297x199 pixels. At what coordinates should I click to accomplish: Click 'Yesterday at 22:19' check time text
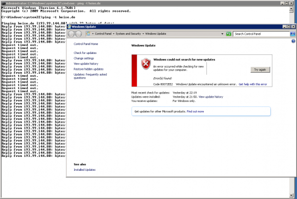pyautogui.click(x=185, y=93)
